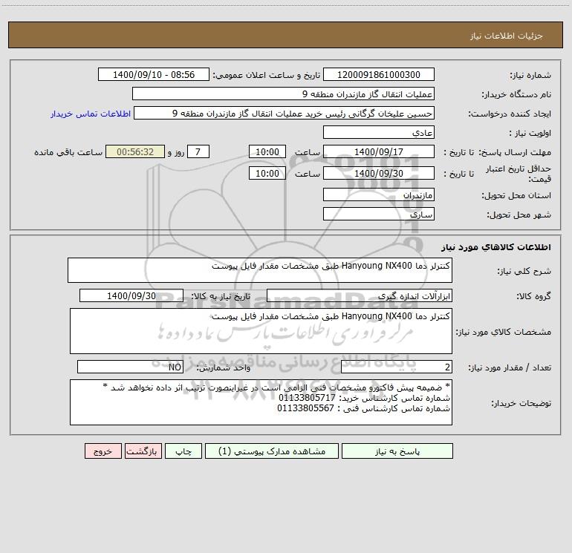Click label 'شماره نیاز:'

(530, 76)
